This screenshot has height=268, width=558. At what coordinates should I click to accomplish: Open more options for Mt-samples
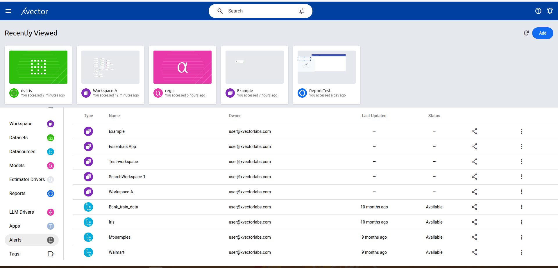522,237
